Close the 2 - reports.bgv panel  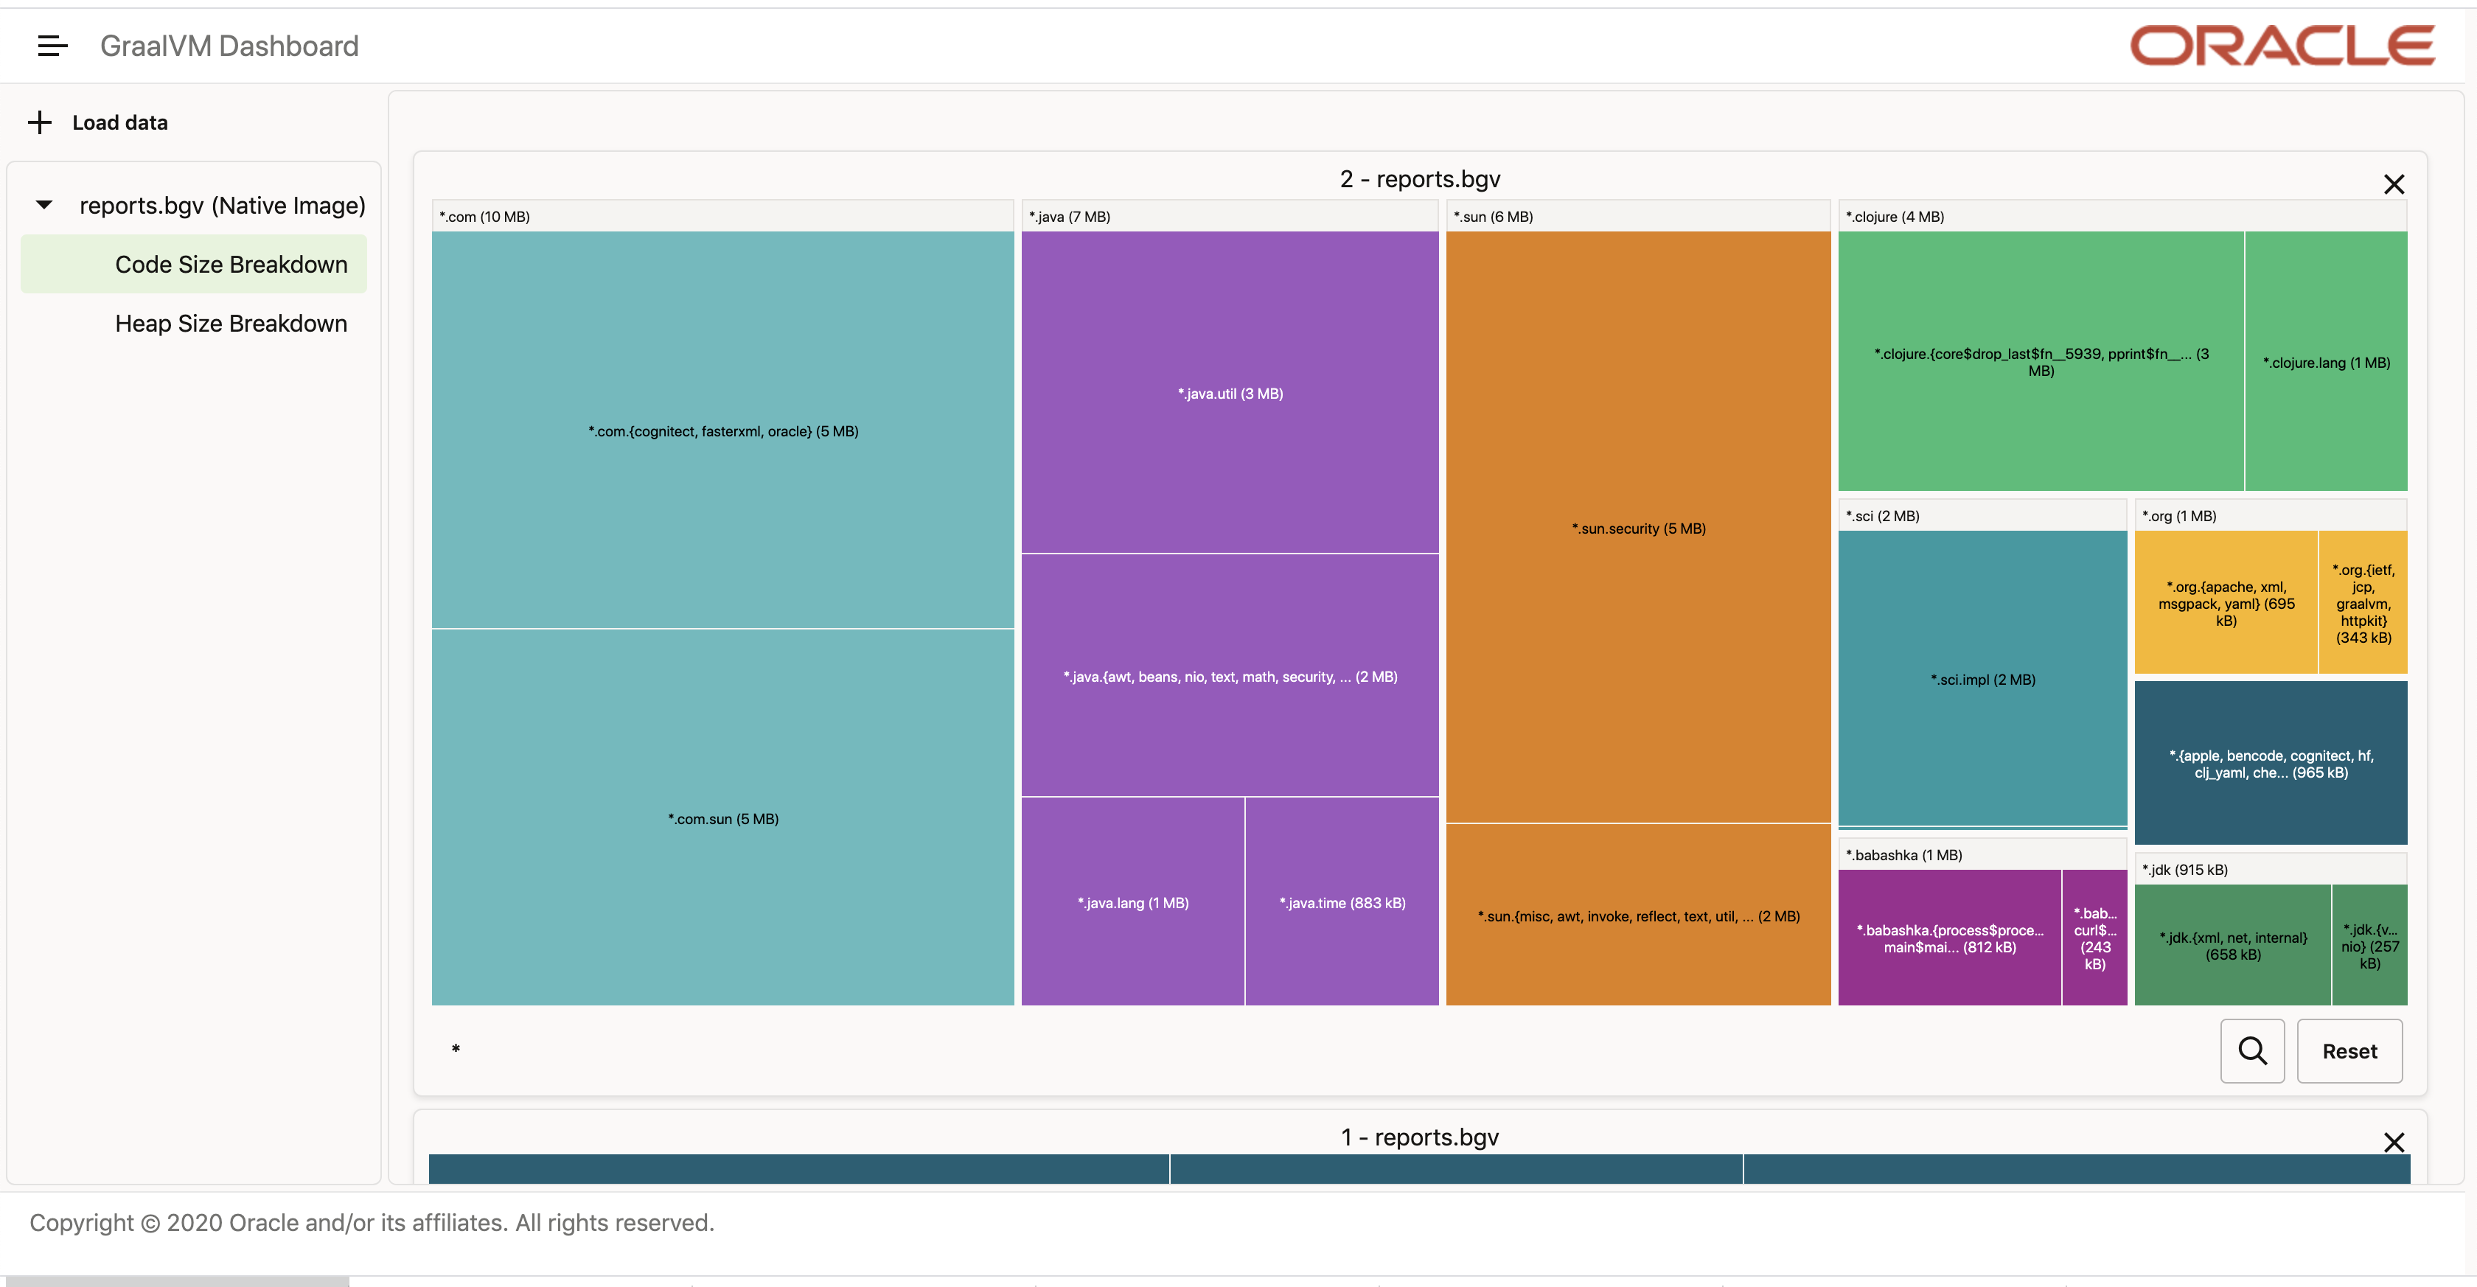(2394, 184)
